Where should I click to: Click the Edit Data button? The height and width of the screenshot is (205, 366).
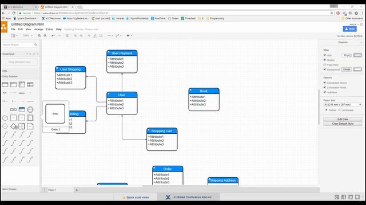(343, 119)
